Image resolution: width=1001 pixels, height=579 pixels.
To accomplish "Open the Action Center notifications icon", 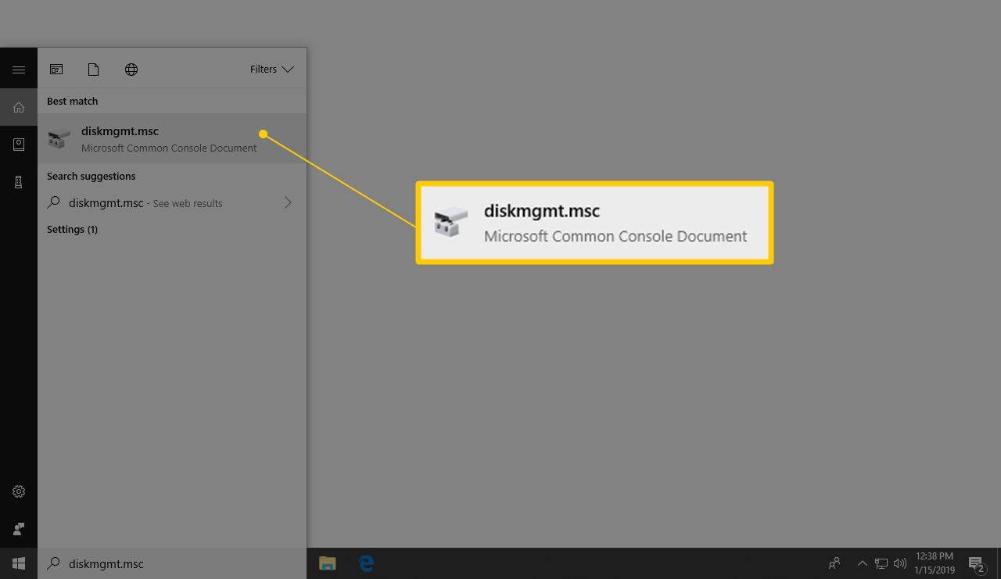I will click(977, 563).
